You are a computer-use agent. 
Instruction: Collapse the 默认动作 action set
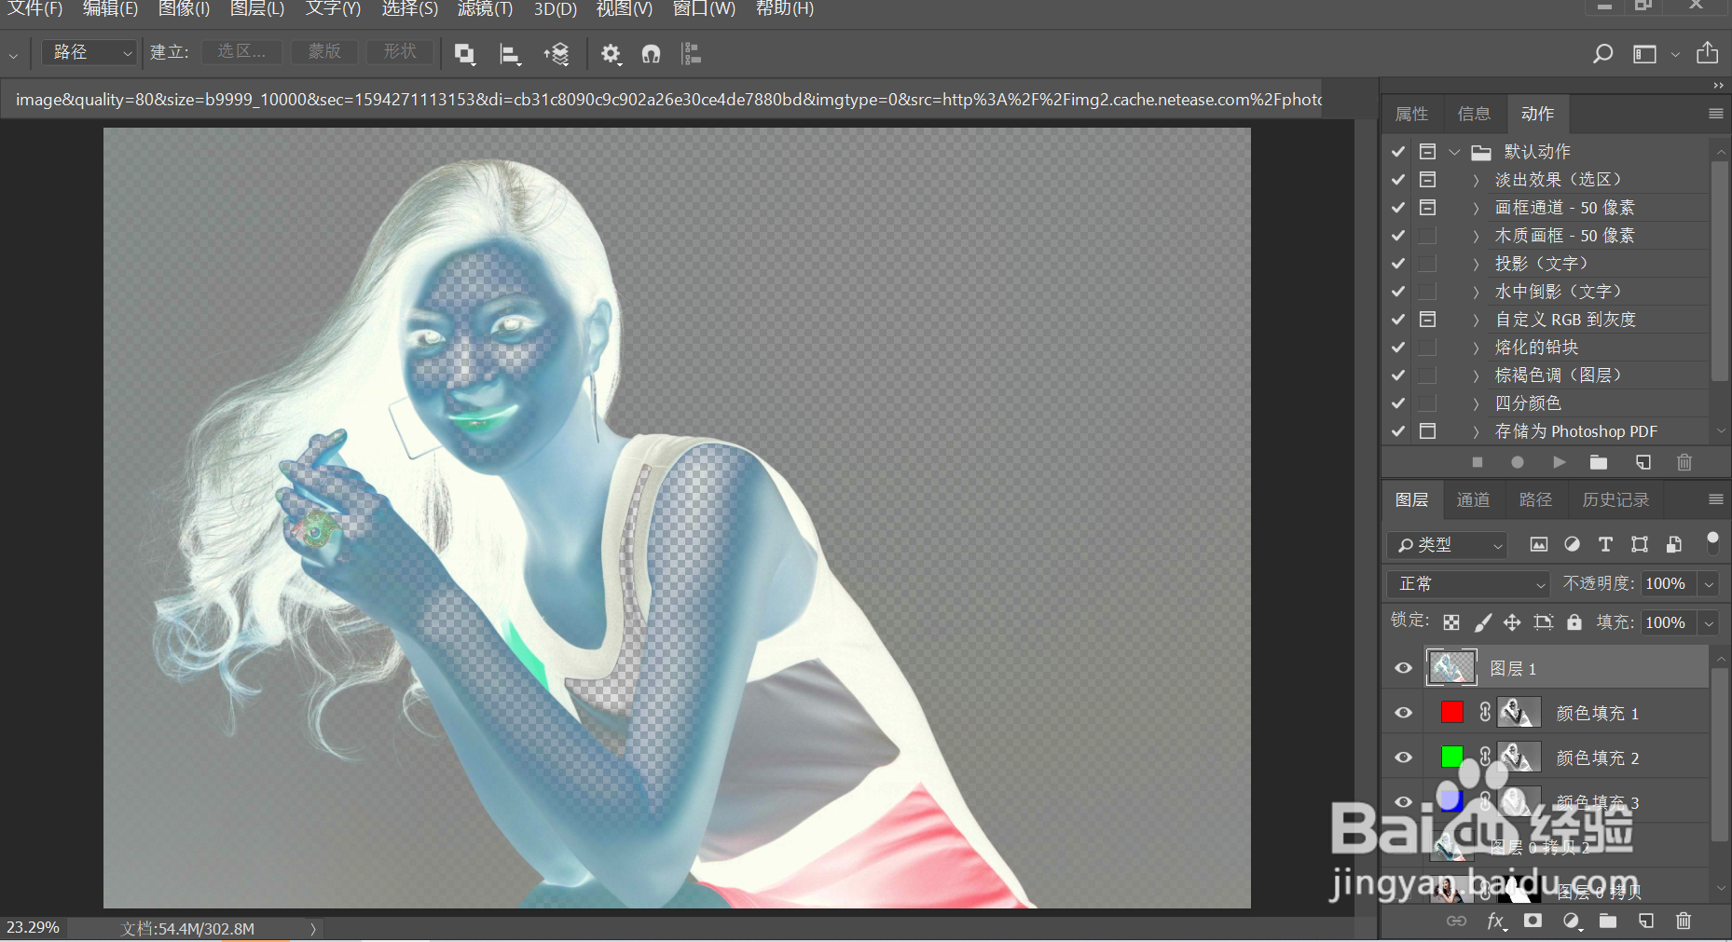(1454, 151)
